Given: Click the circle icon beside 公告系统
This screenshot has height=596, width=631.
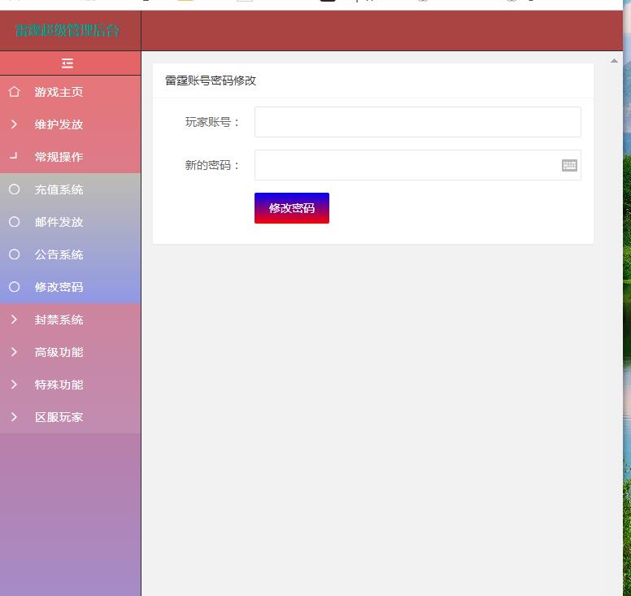Looking at the screenshot, I should (x=14, y=254).
